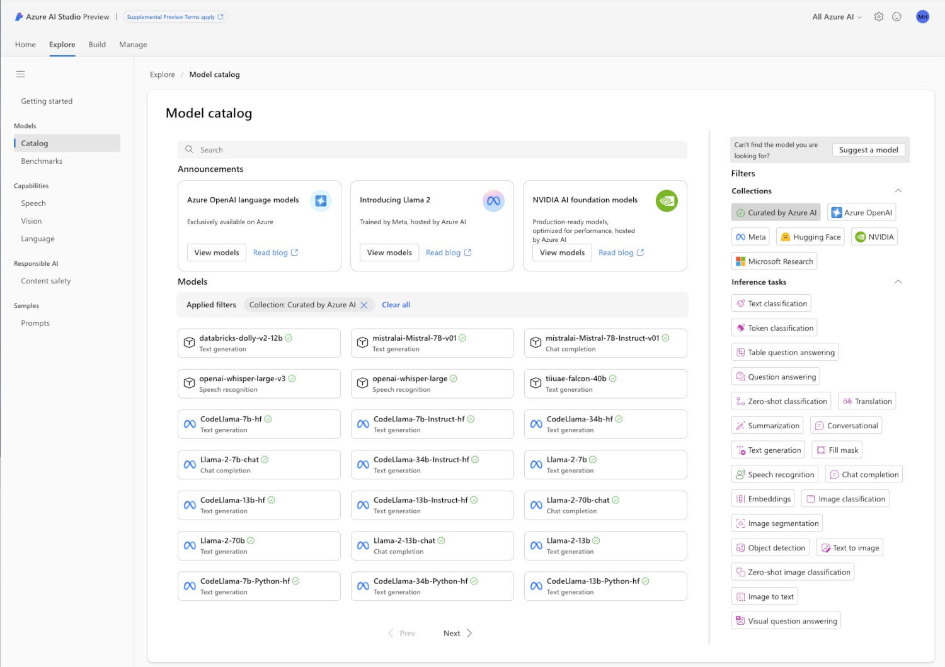This screenshot has width=945, height=667.
Task: Collapse the Collections filter section
Action: (x=898, y=191)
